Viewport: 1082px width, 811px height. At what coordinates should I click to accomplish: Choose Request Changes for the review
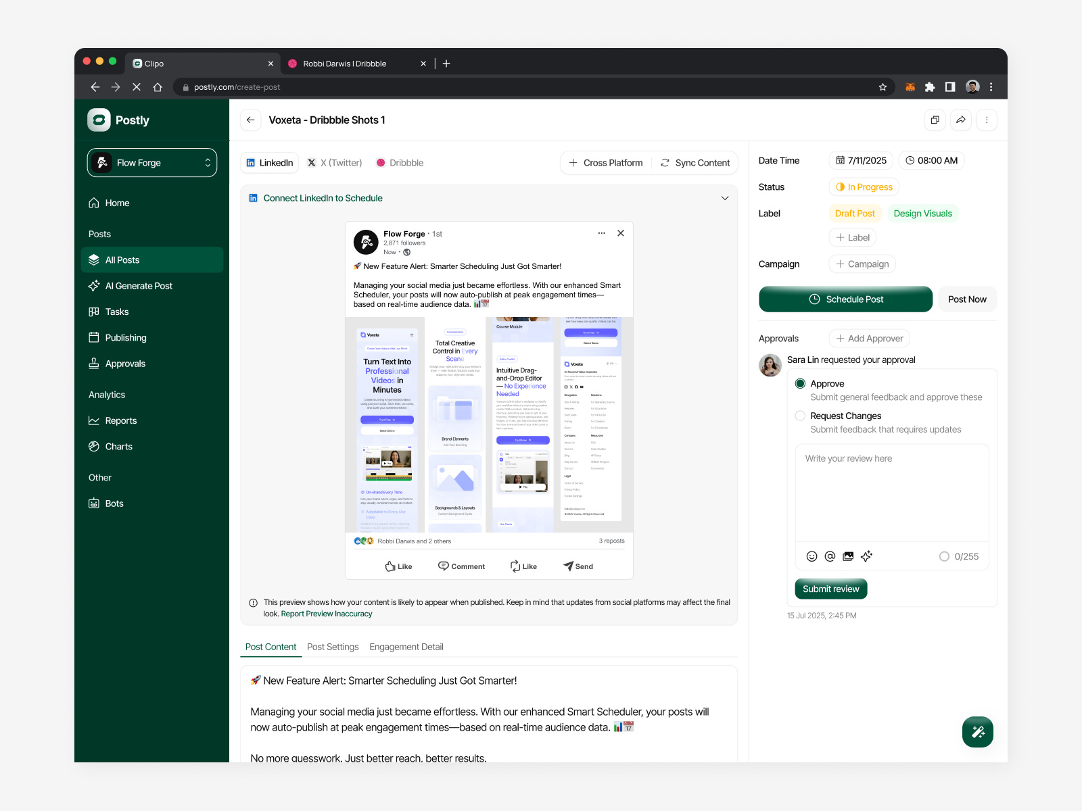tap(800, 416)
